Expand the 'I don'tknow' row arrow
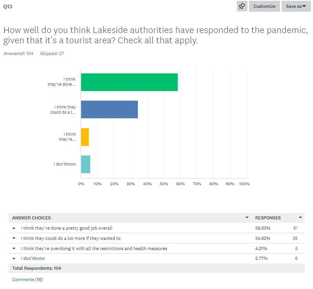313x289 pixels. 14,259
